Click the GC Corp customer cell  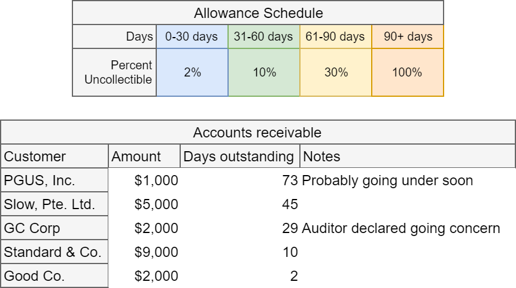(54, 228)
